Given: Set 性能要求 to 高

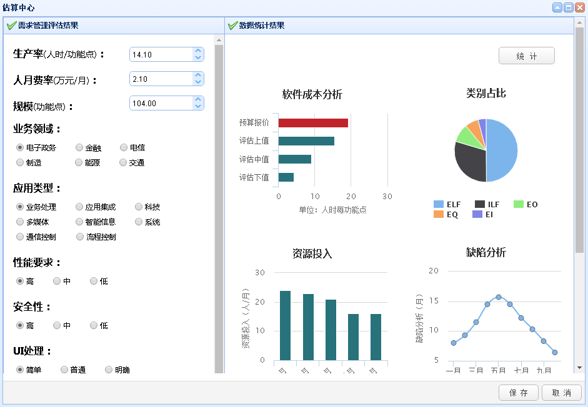Looking at the screenshot, I should [20, 281].
